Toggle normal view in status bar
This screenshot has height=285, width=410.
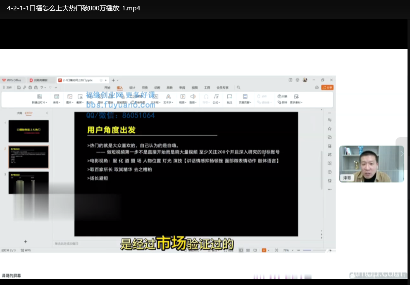(x=241, y=250)
